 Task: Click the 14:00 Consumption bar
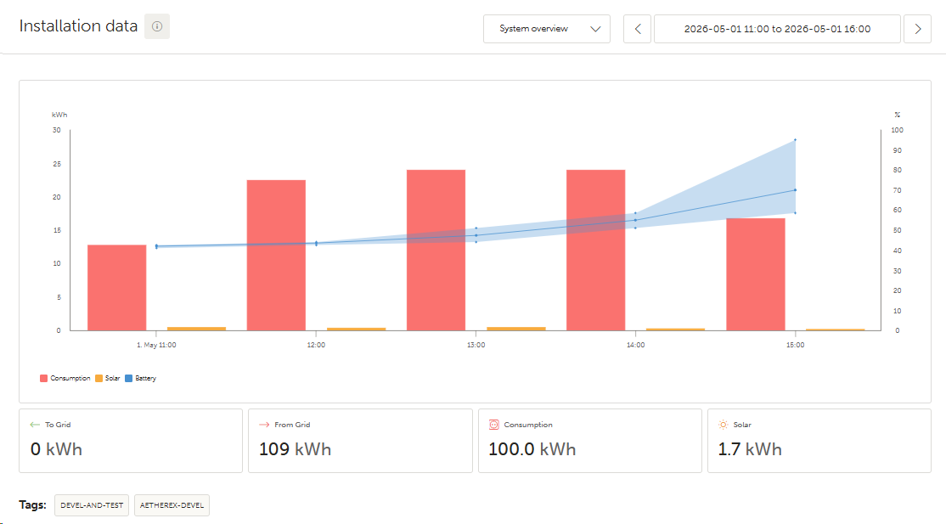click(x=595, y=250)
